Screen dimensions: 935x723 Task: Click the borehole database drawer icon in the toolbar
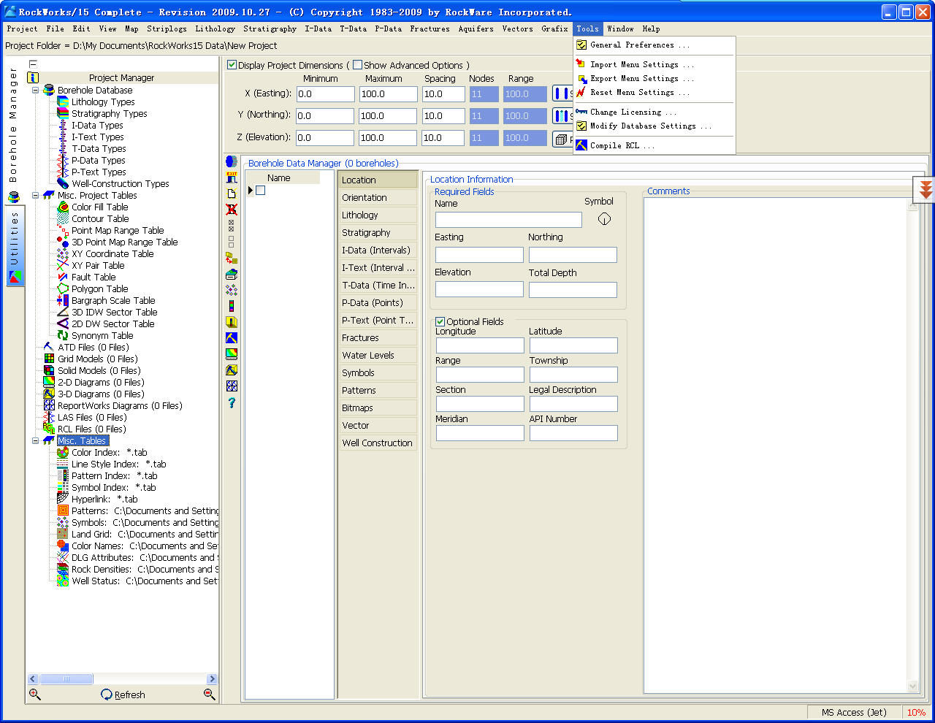tap(232, 274)
